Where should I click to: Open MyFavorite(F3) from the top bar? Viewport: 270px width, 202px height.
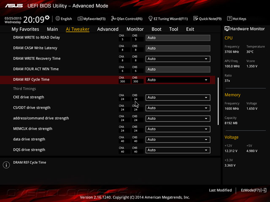click(92, 19)
